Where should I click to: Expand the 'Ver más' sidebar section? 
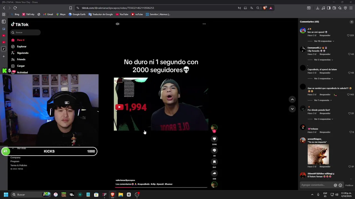tap(21, 148)
